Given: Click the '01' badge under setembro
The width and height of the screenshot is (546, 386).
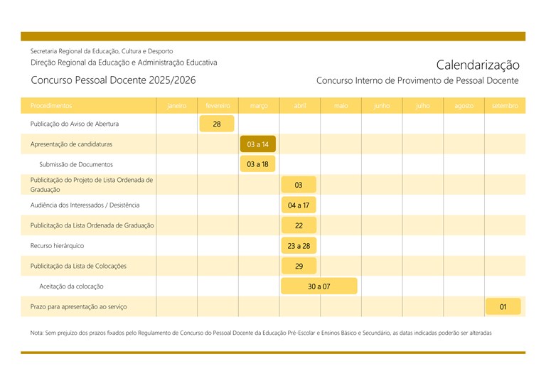Looking at the screenshot, I should point(503,307).
